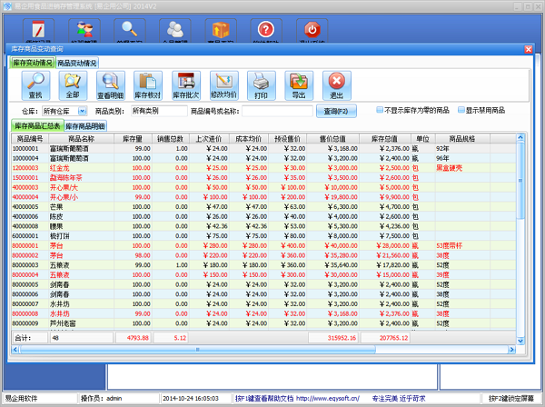Click the 成本均价 column header
The width and height of the screenshot is (545, 407).
pos(249,139)
